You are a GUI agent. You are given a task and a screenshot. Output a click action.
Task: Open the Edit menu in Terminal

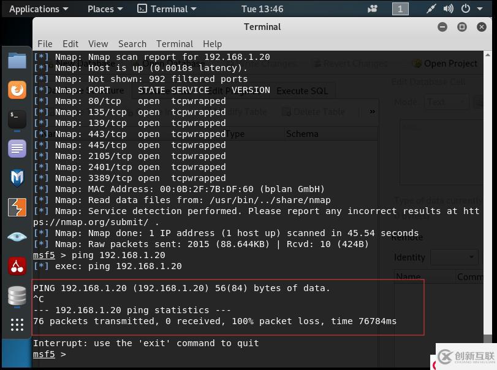click(70, 44)
